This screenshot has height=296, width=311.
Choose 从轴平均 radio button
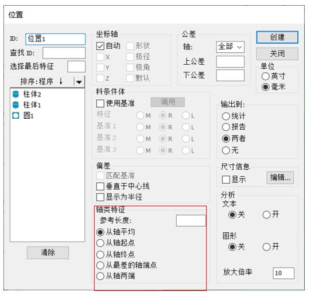click(100, 232)
